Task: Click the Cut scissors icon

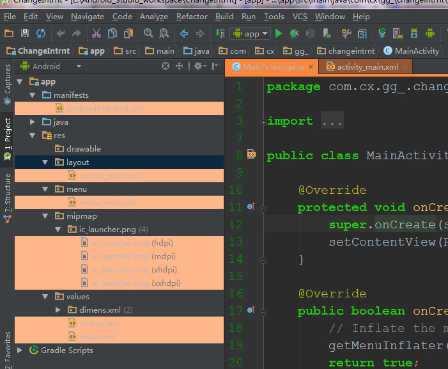Action: click(x=96, y=33)
